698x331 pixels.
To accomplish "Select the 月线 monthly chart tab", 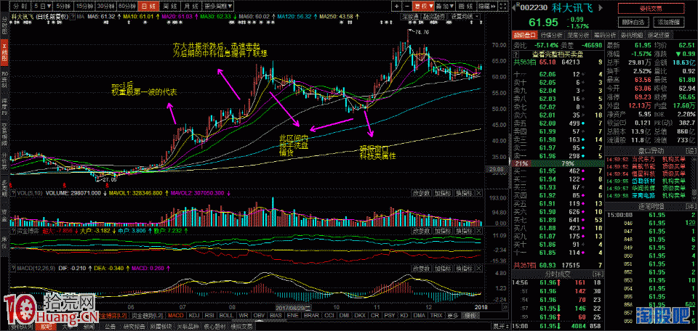I will [x=190, y=7].
